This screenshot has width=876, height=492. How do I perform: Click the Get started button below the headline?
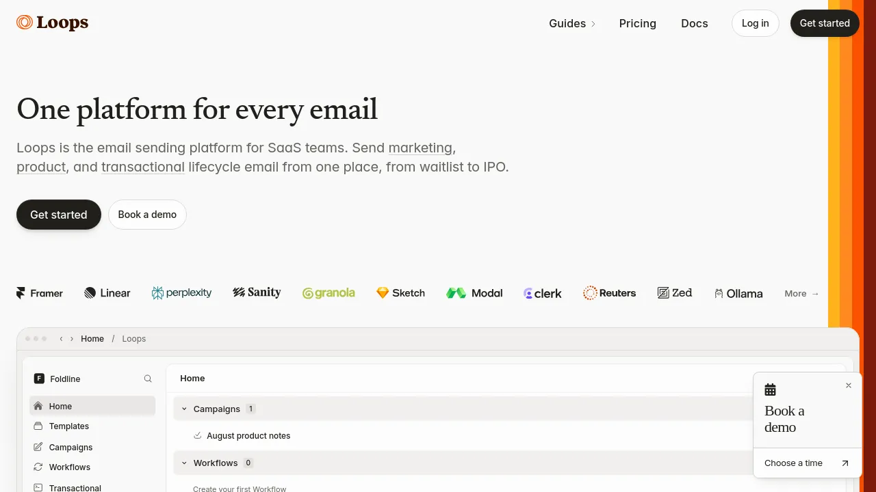click(59, 215)
